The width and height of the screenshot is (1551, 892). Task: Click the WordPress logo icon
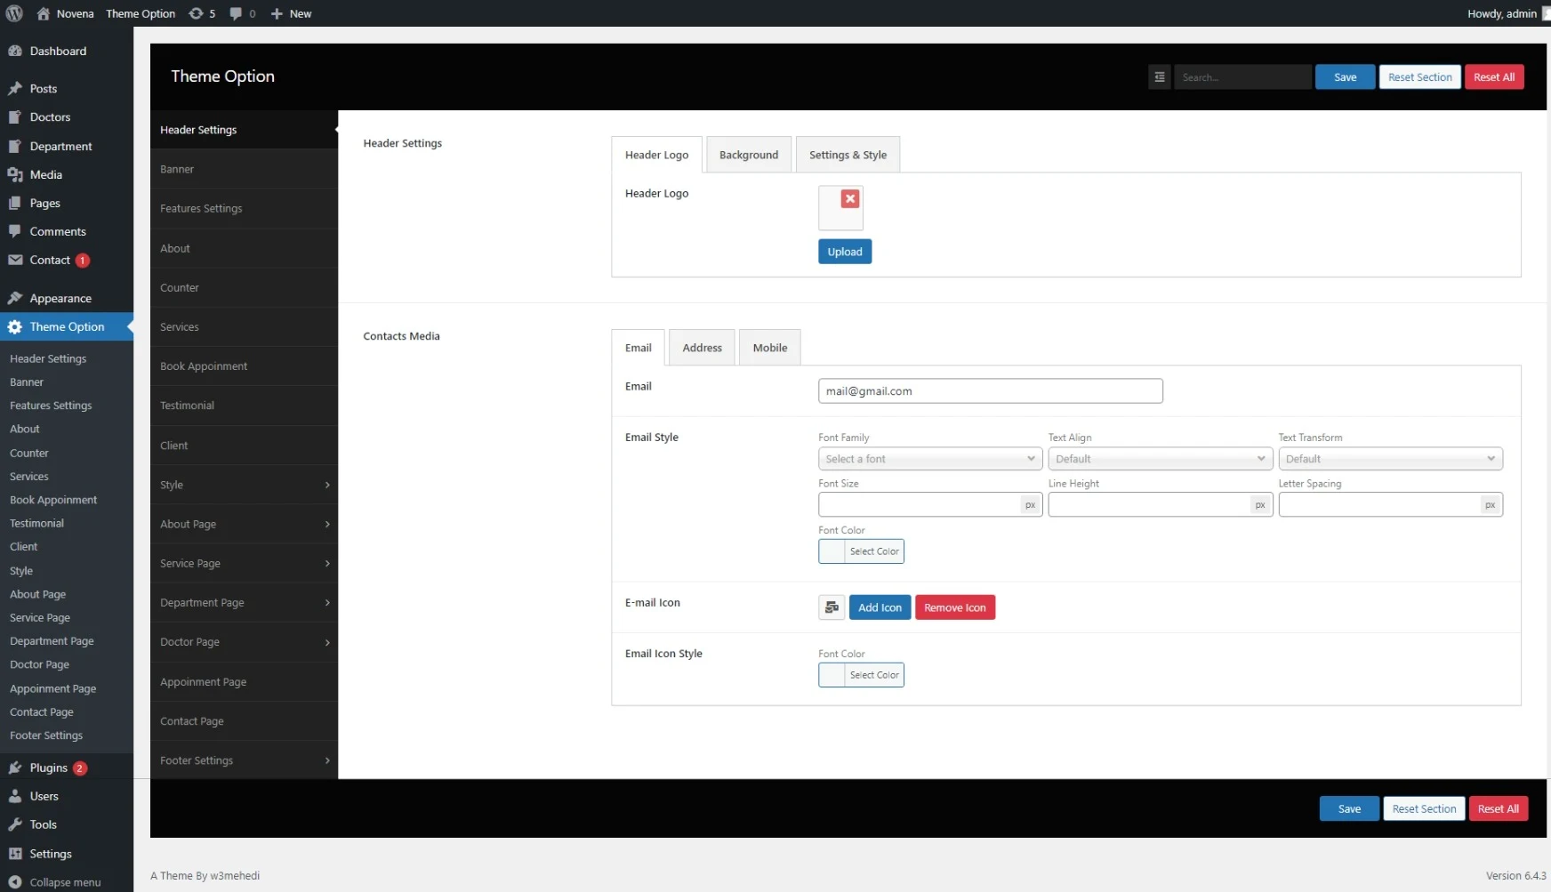(14, 13)
